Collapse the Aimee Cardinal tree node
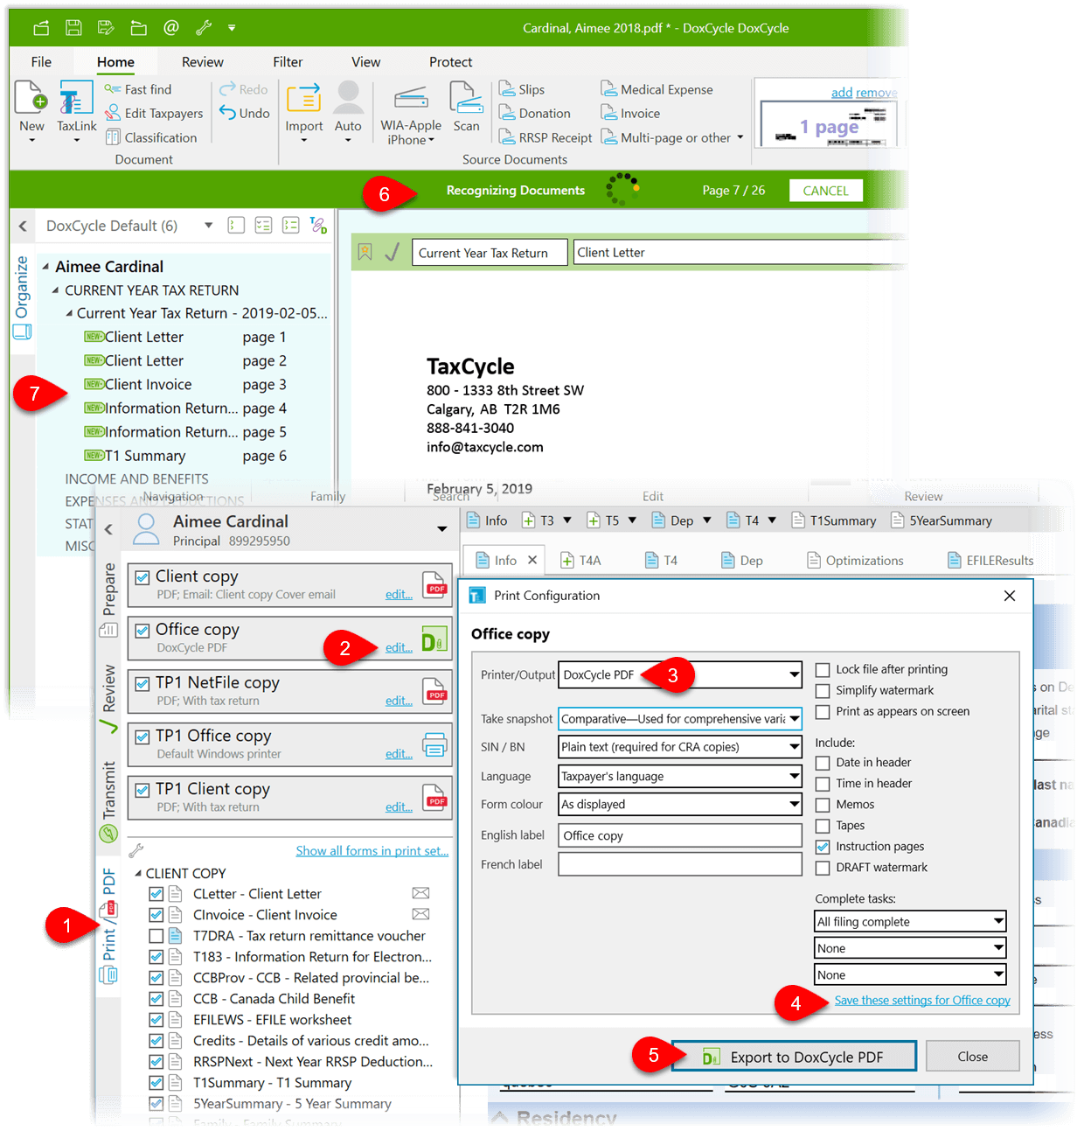 coord(45,266)
